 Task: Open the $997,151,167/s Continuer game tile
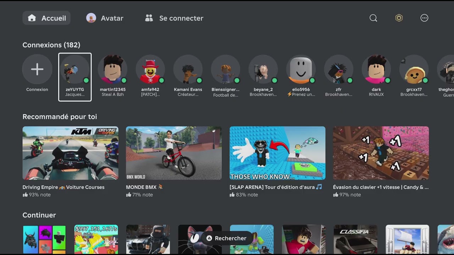[96, 240]
